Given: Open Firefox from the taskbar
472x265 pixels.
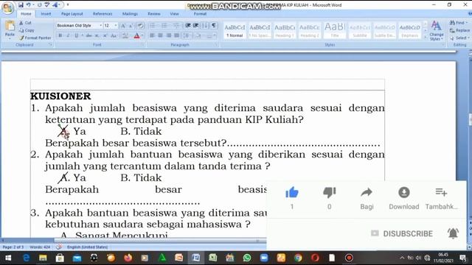Looking at the screenshot, I should tap(128, 258).
